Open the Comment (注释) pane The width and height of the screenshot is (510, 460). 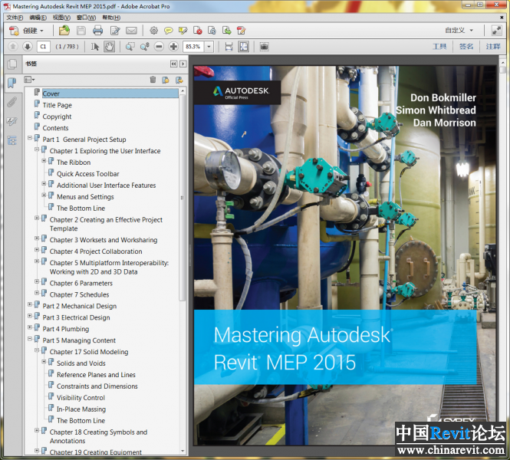pos(493,47)
